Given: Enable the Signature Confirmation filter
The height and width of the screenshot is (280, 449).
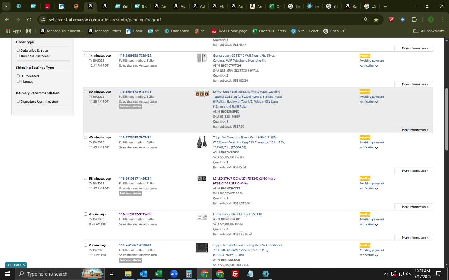Looking at the screenshot, I should (18, 101).
